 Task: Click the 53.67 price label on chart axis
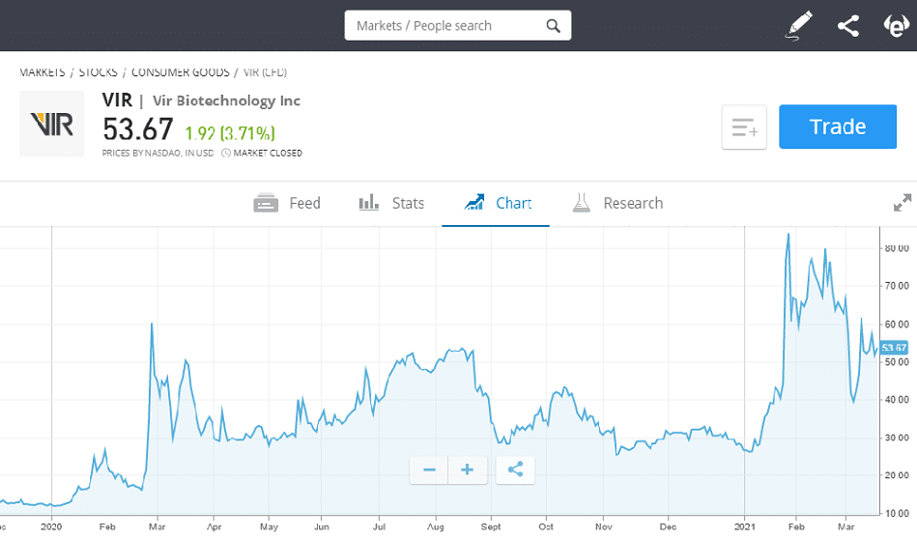point(894,348)
